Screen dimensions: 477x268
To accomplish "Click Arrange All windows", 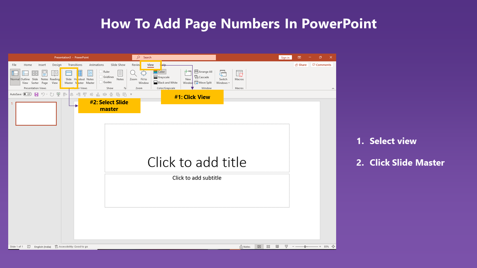I will point(203,72).
